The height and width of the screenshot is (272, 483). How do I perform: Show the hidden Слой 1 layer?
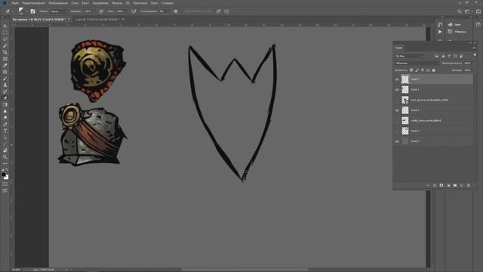pyautogui.click(x=397, y=131)
